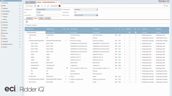Toggle Maakdeel checkbox in OVERSLAGGRIJPER top row
The image size is (172, 96).
coord(130,33)
